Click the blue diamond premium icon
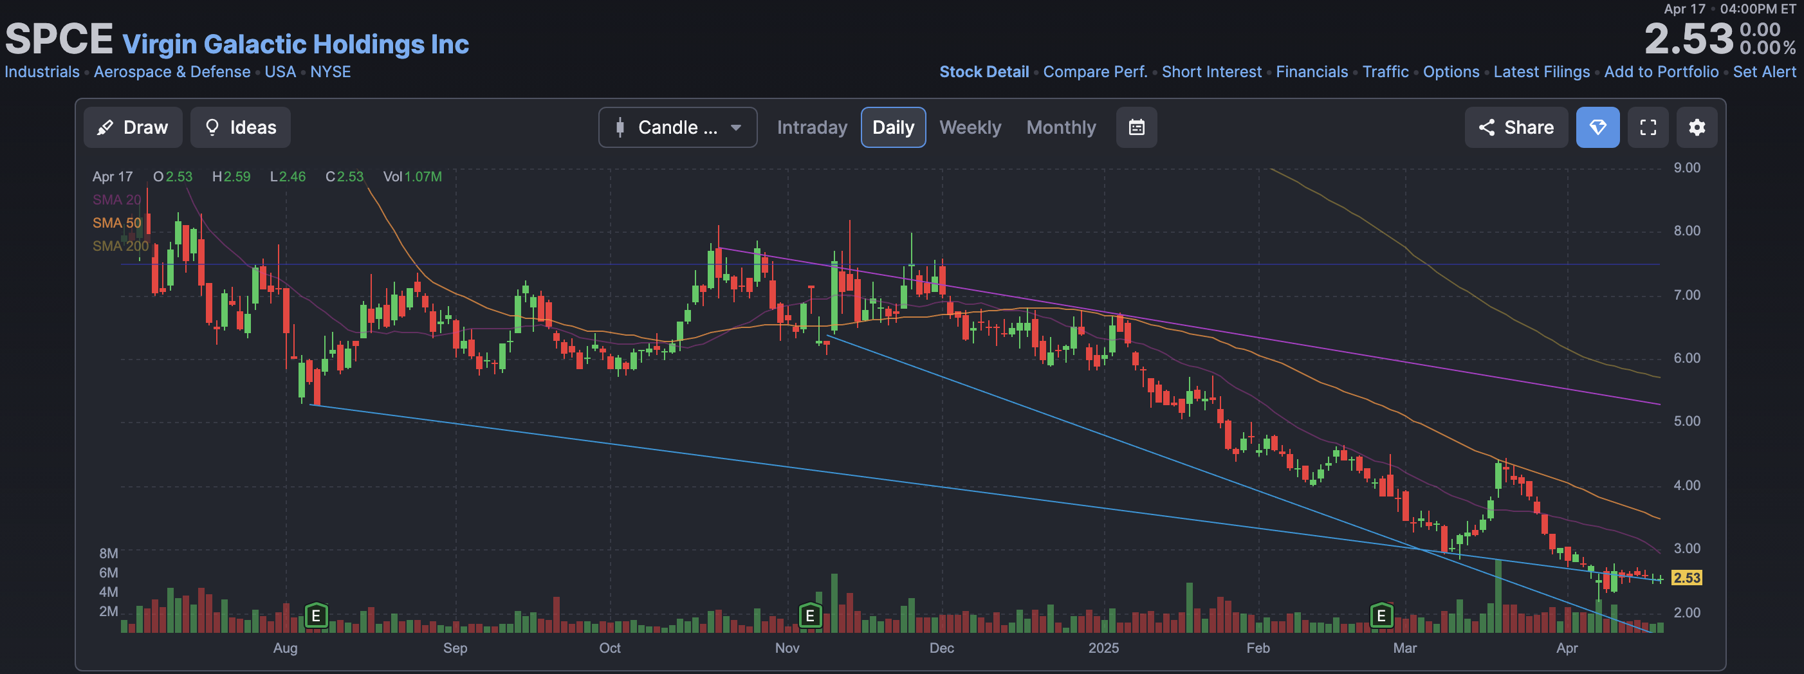The image size is (1804, 674). [1597, 127]
